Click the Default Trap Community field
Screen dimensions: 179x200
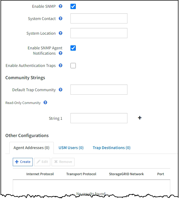pos(99,90)
